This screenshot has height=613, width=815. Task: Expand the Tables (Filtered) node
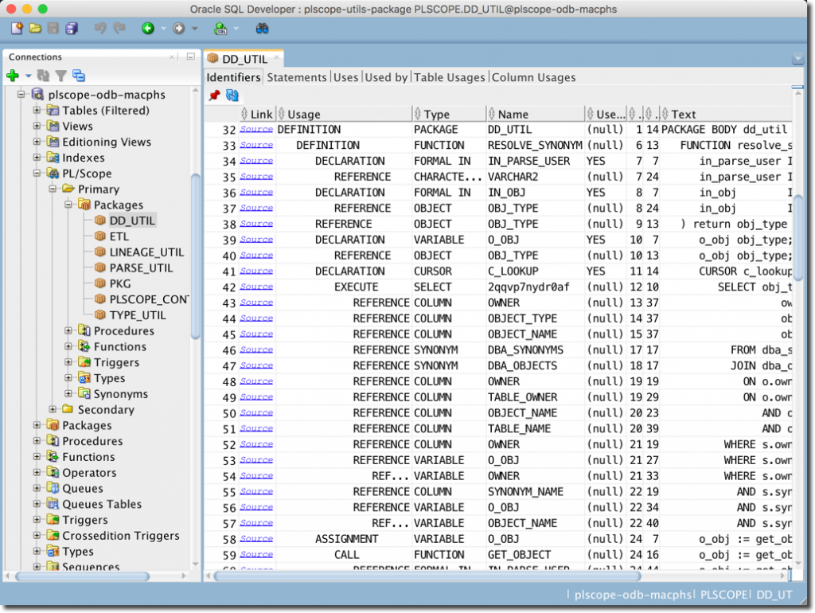[37, 110]
